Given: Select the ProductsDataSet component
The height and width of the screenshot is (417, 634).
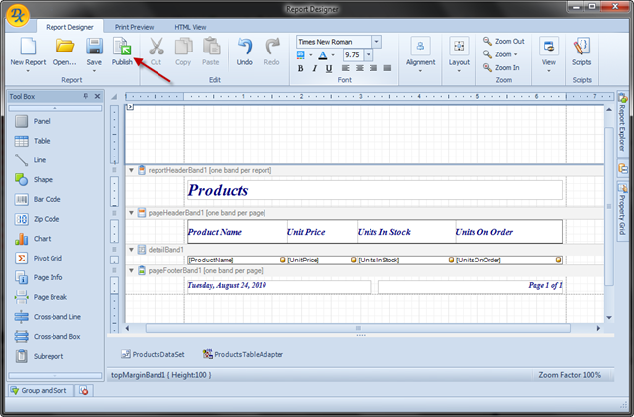Looking at the screenshot, I should 153,354.
